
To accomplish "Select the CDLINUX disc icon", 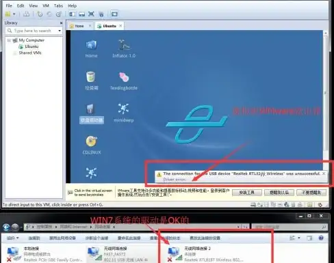I will tap(92, 145).
